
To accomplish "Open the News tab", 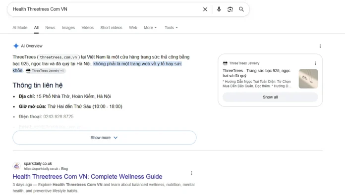I will click(50, 28).
